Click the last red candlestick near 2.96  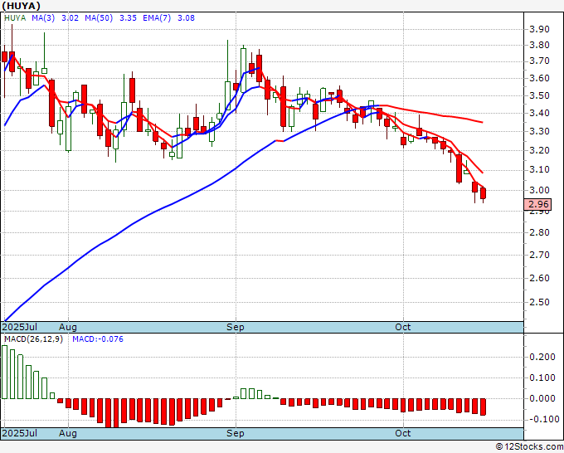tap(483, 193)
